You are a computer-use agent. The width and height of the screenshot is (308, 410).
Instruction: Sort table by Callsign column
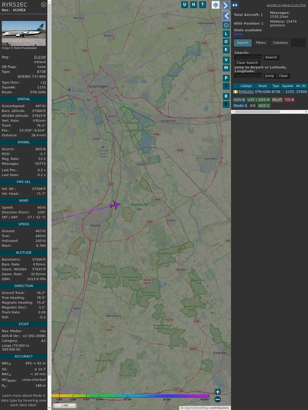click(x=246, y=86)
